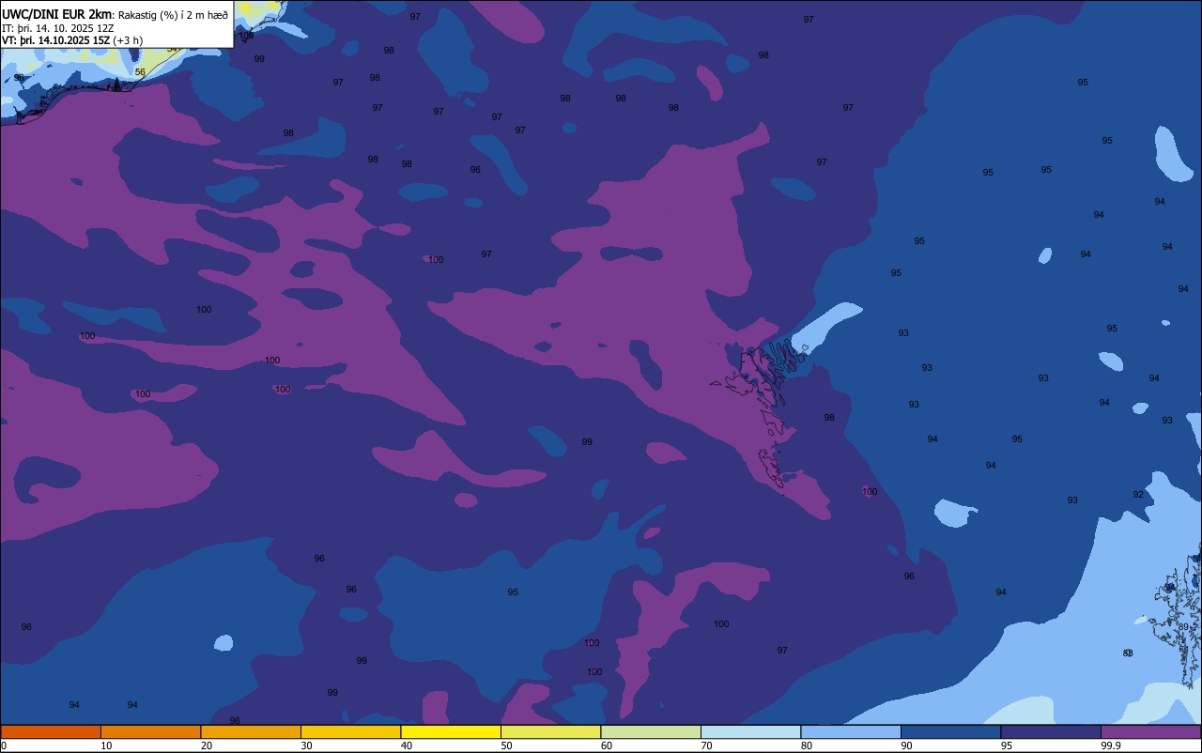This screenshot has height=753, width=1202.
Task: Click the Faroe Islands outline on the map
Action: point(761,413)
